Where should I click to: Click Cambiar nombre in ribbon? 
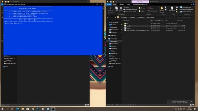tap(153, 11)
